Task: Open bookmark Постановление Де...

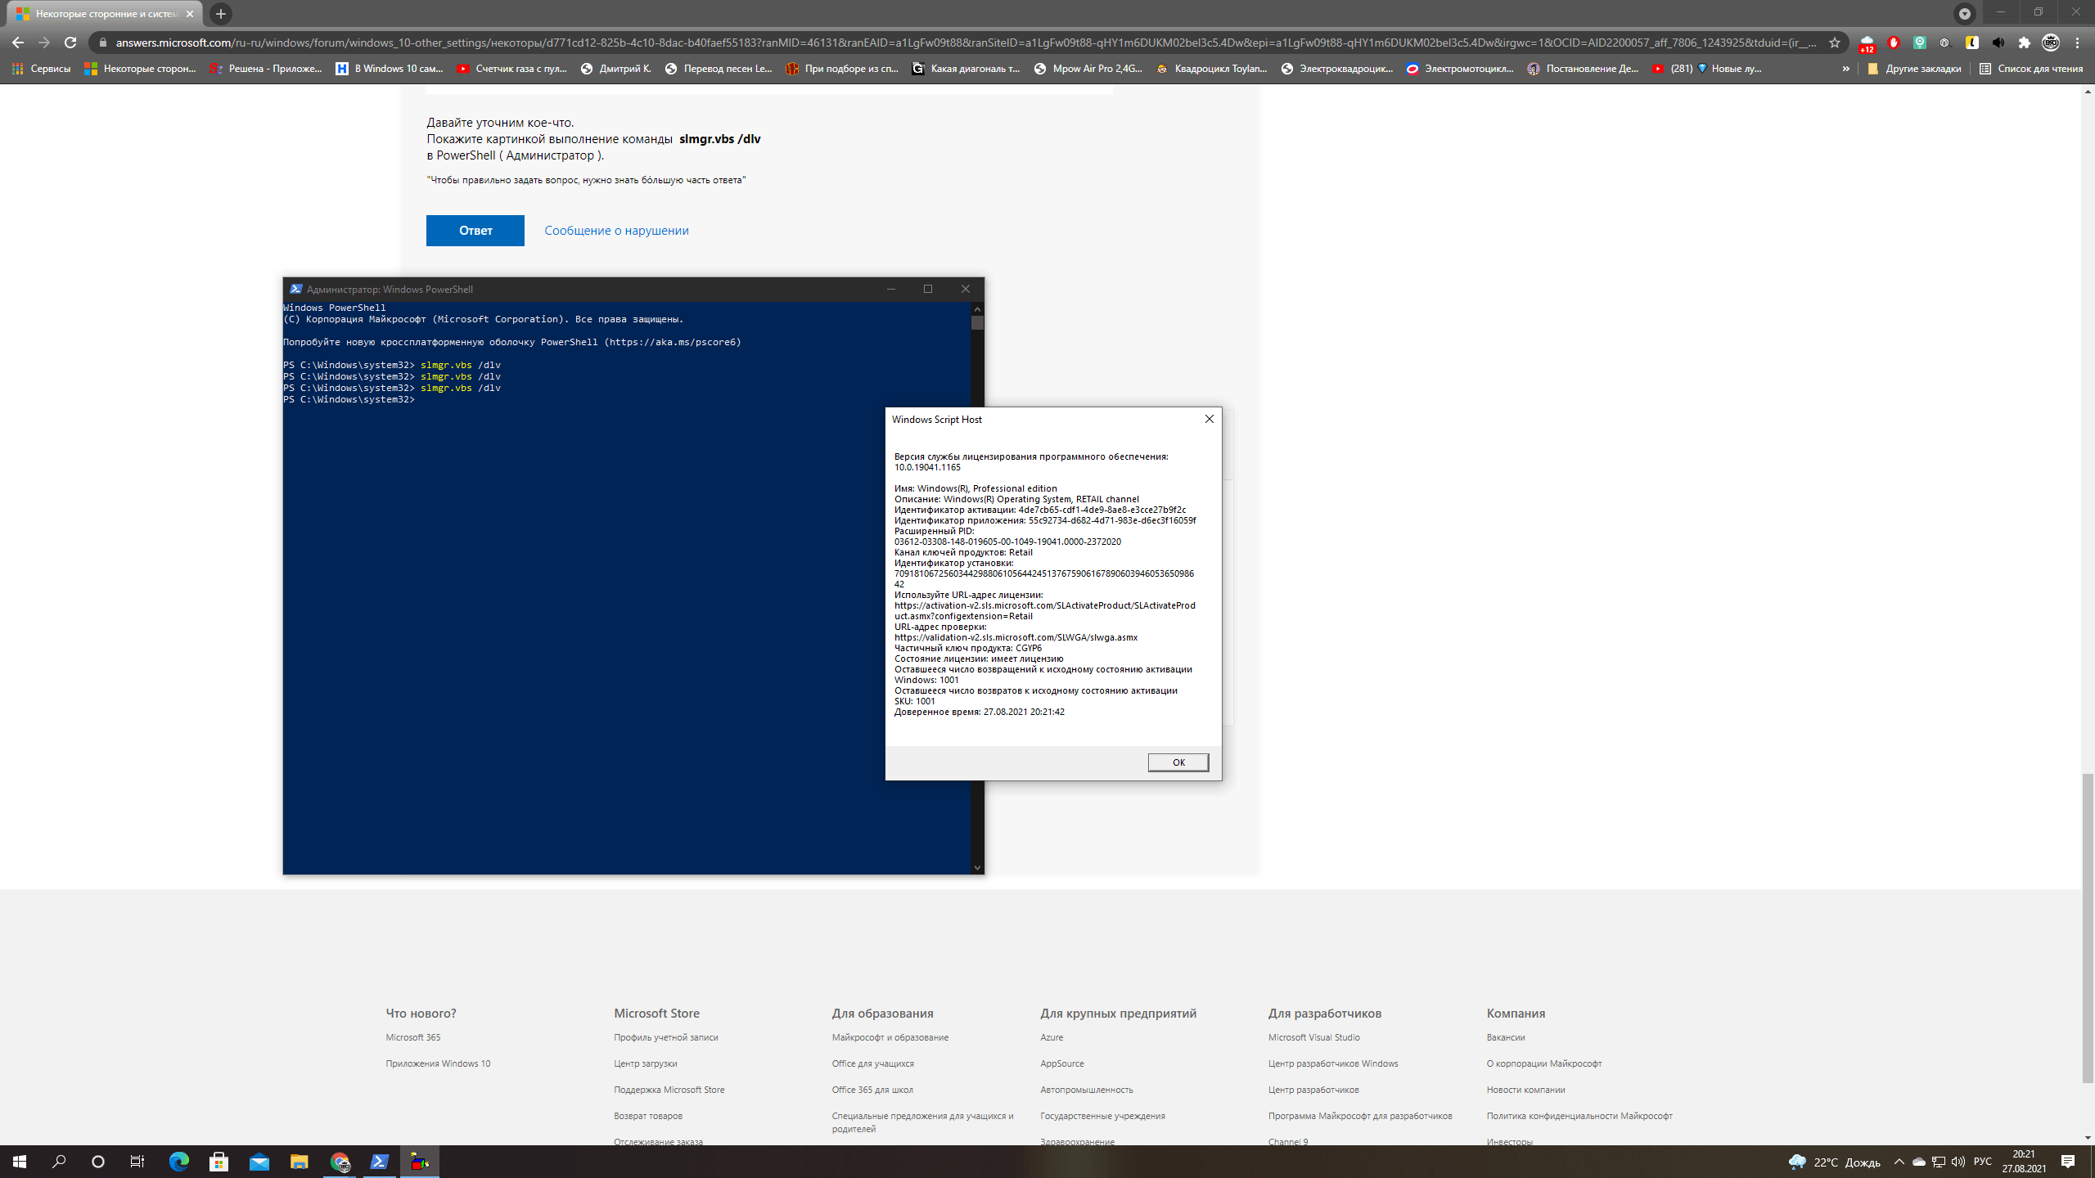Action: pos(1584,69)
